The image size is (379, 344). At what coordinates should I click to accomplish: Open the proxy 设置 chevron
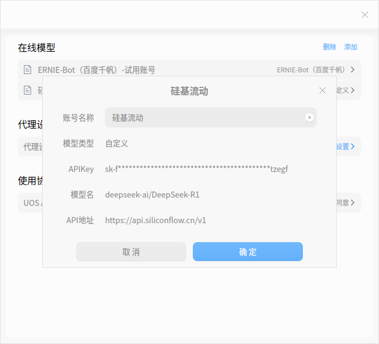click(x=353, y=146)
